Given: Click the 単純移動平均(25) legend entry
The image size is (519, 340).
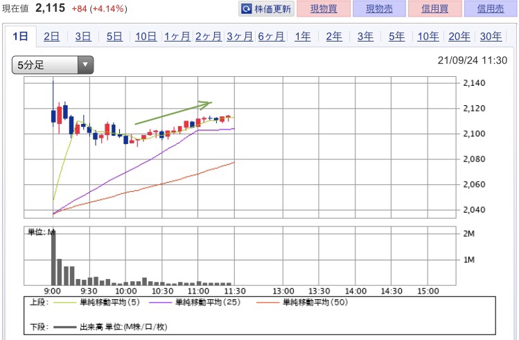Looking at the screenshot, I should pos(195,303).
